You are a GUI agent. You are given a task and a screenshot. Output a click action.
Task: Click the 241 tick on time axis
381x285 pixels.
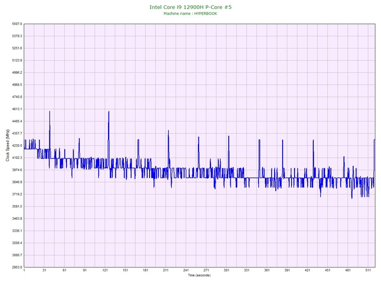(x=186, y=270)
